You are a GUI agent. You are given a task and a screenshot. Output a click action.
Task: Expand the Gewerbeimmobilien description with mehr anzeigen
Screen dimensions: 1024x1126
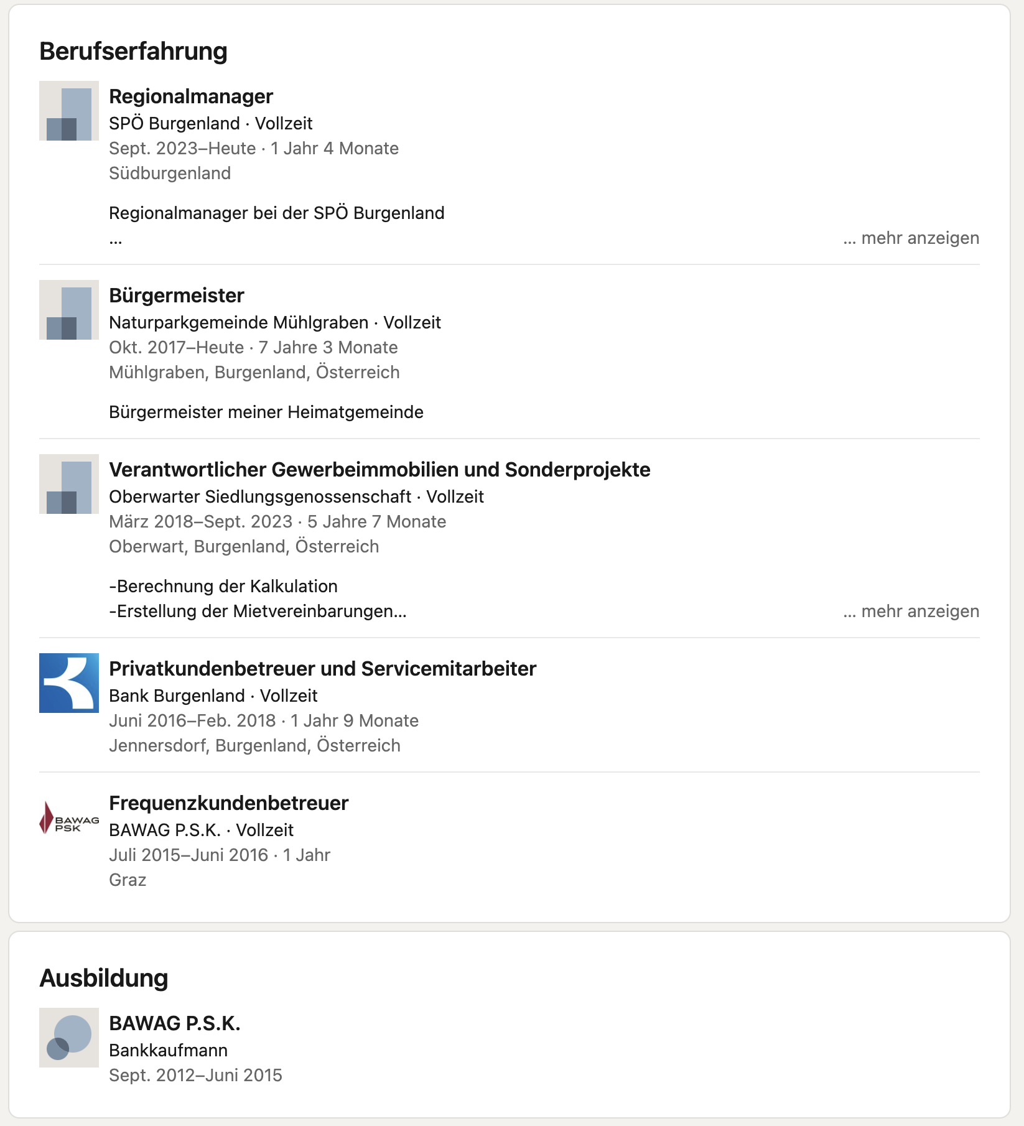coord(911,612)
